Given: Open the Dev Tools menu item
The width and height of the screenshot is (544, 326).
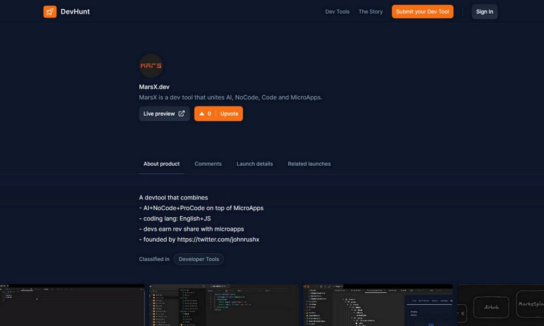Looking at the screenshot, I should pos(337,11).
